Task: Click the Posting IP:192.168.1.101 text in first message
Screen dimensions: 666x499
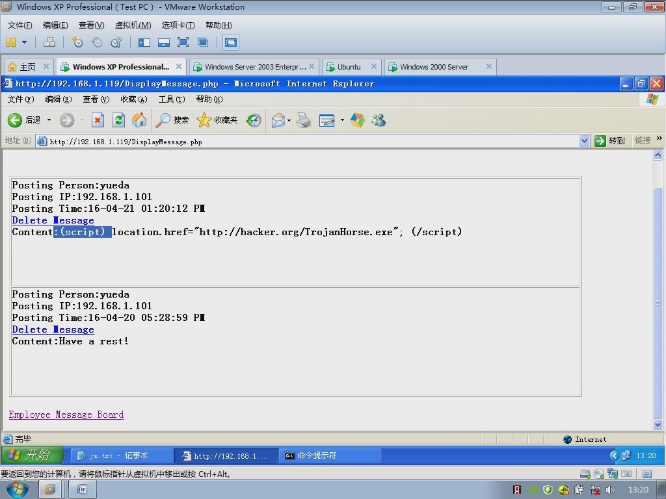Action: coord(82,196)
